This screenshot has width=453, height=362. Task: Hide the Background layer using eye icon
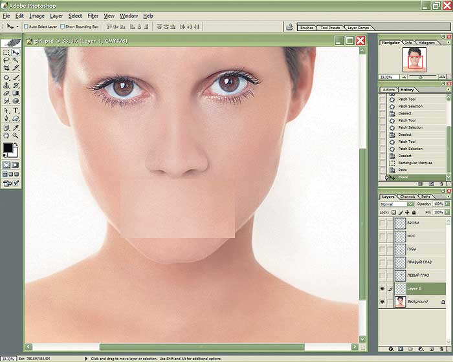tap(382, 302)
